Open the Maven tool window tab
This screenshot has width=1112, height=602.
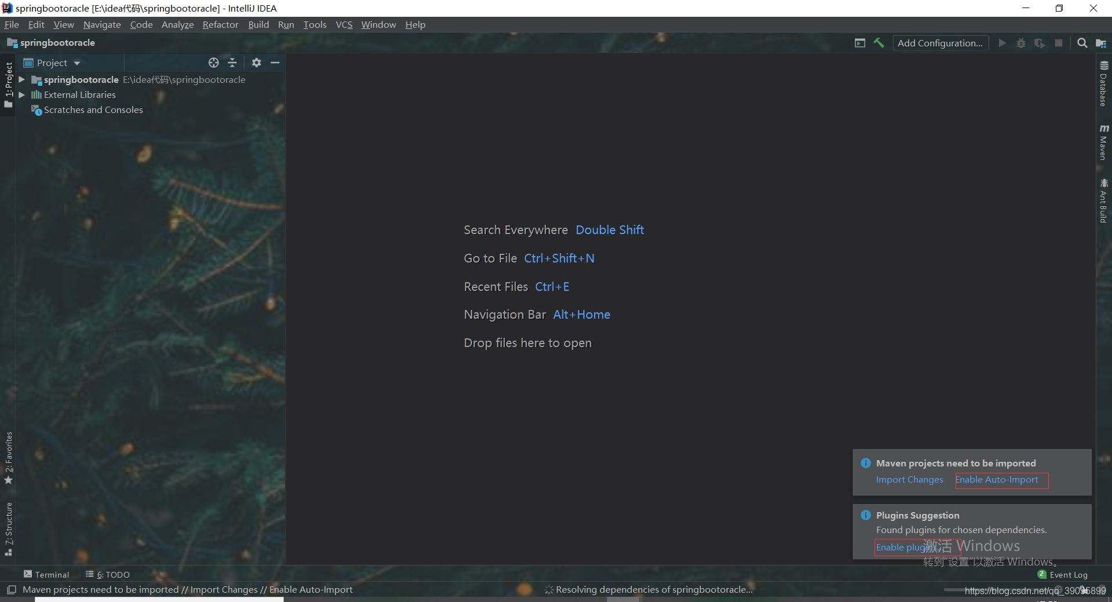coord(1104,141)
